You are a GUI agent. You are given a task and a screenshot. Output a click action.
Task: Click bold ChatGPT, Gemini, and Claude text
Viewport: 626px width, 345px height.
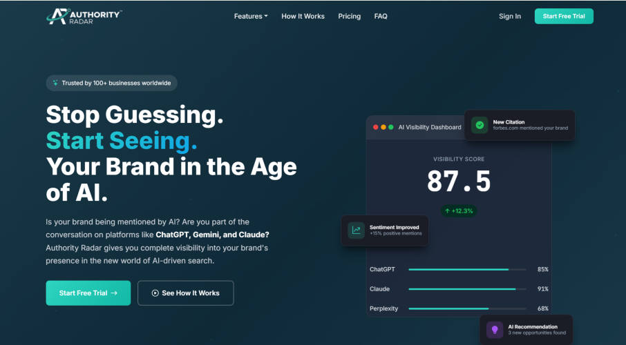pyautogui.click(x=212, y=235)
